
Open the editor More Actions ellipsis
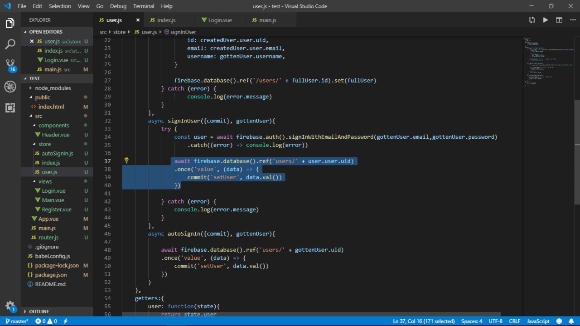coord(572,20)
